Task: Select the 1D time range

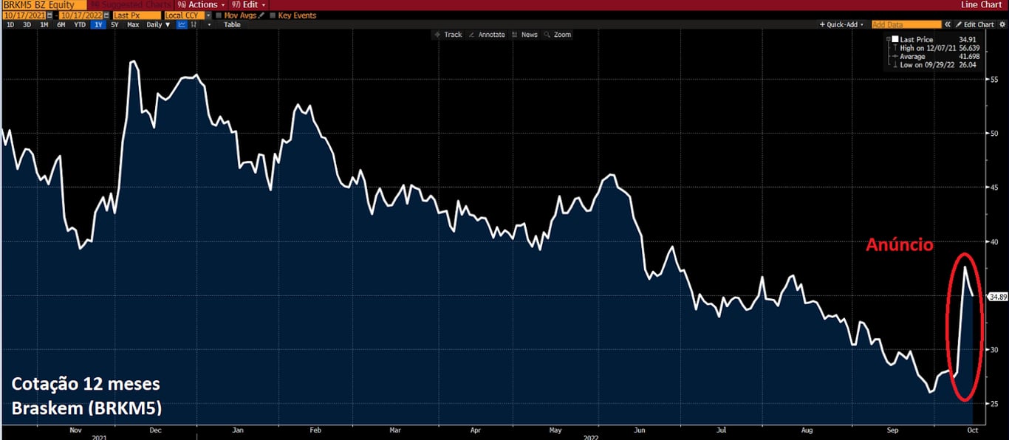Action: 10,24
